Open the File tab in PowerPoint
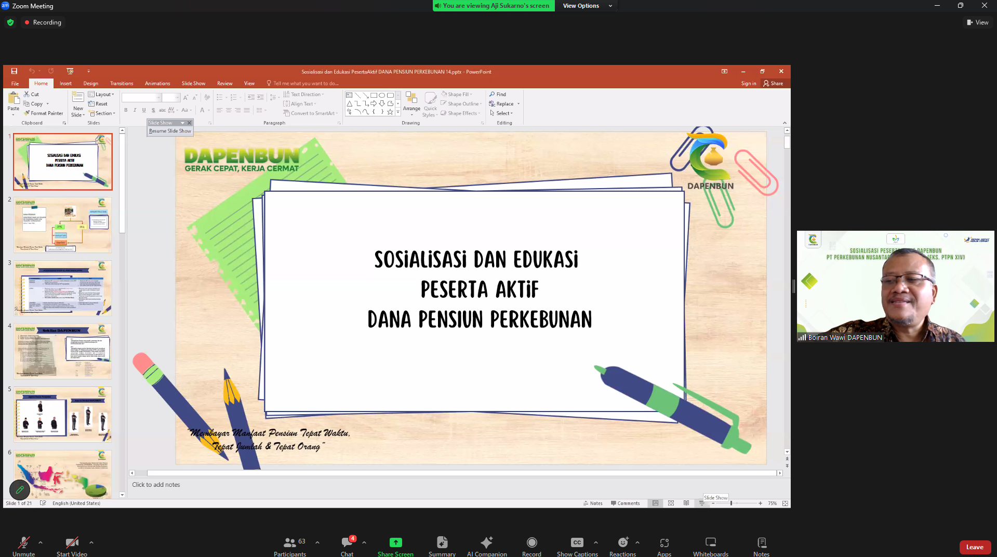This screenshot has width=997, height=557. pos(15,83)
